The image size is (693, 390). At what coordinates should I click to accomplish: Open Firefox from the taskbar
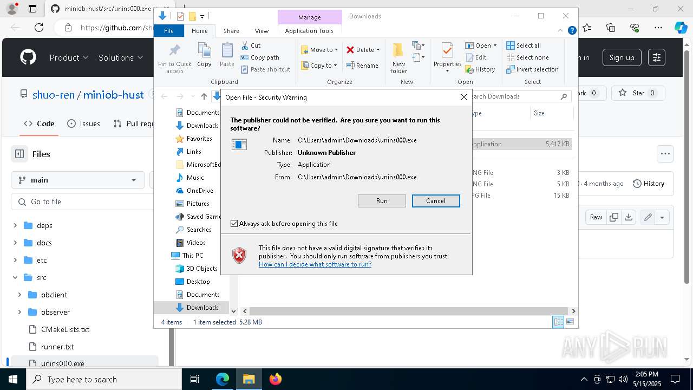point(275,379)
